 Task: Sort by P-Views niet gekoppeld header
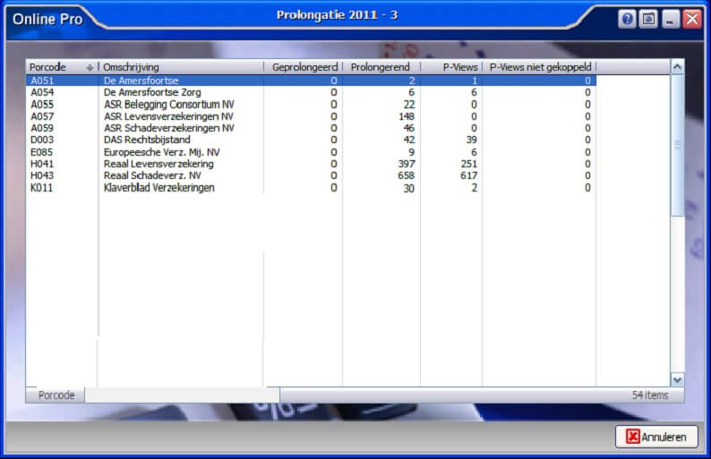pos(539,67)
